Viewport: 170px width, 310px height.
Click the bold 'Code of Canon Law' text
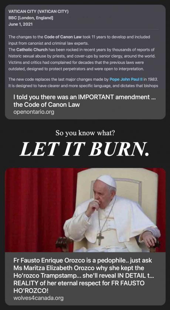coord(63,37)
